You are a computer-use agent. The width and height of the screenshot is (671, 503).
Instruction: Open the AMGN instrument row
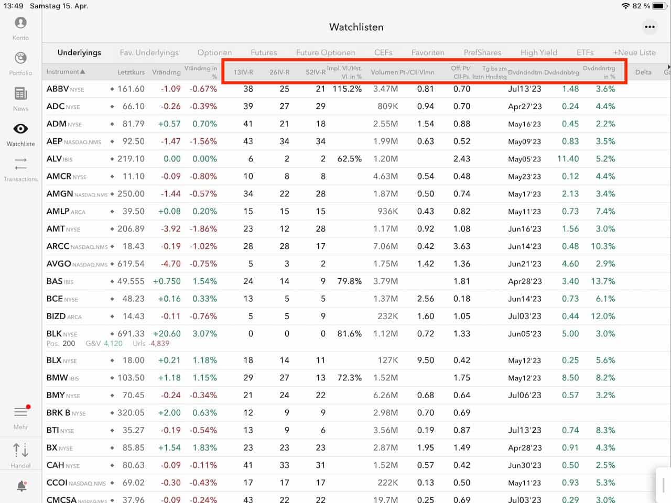(356, 194)
